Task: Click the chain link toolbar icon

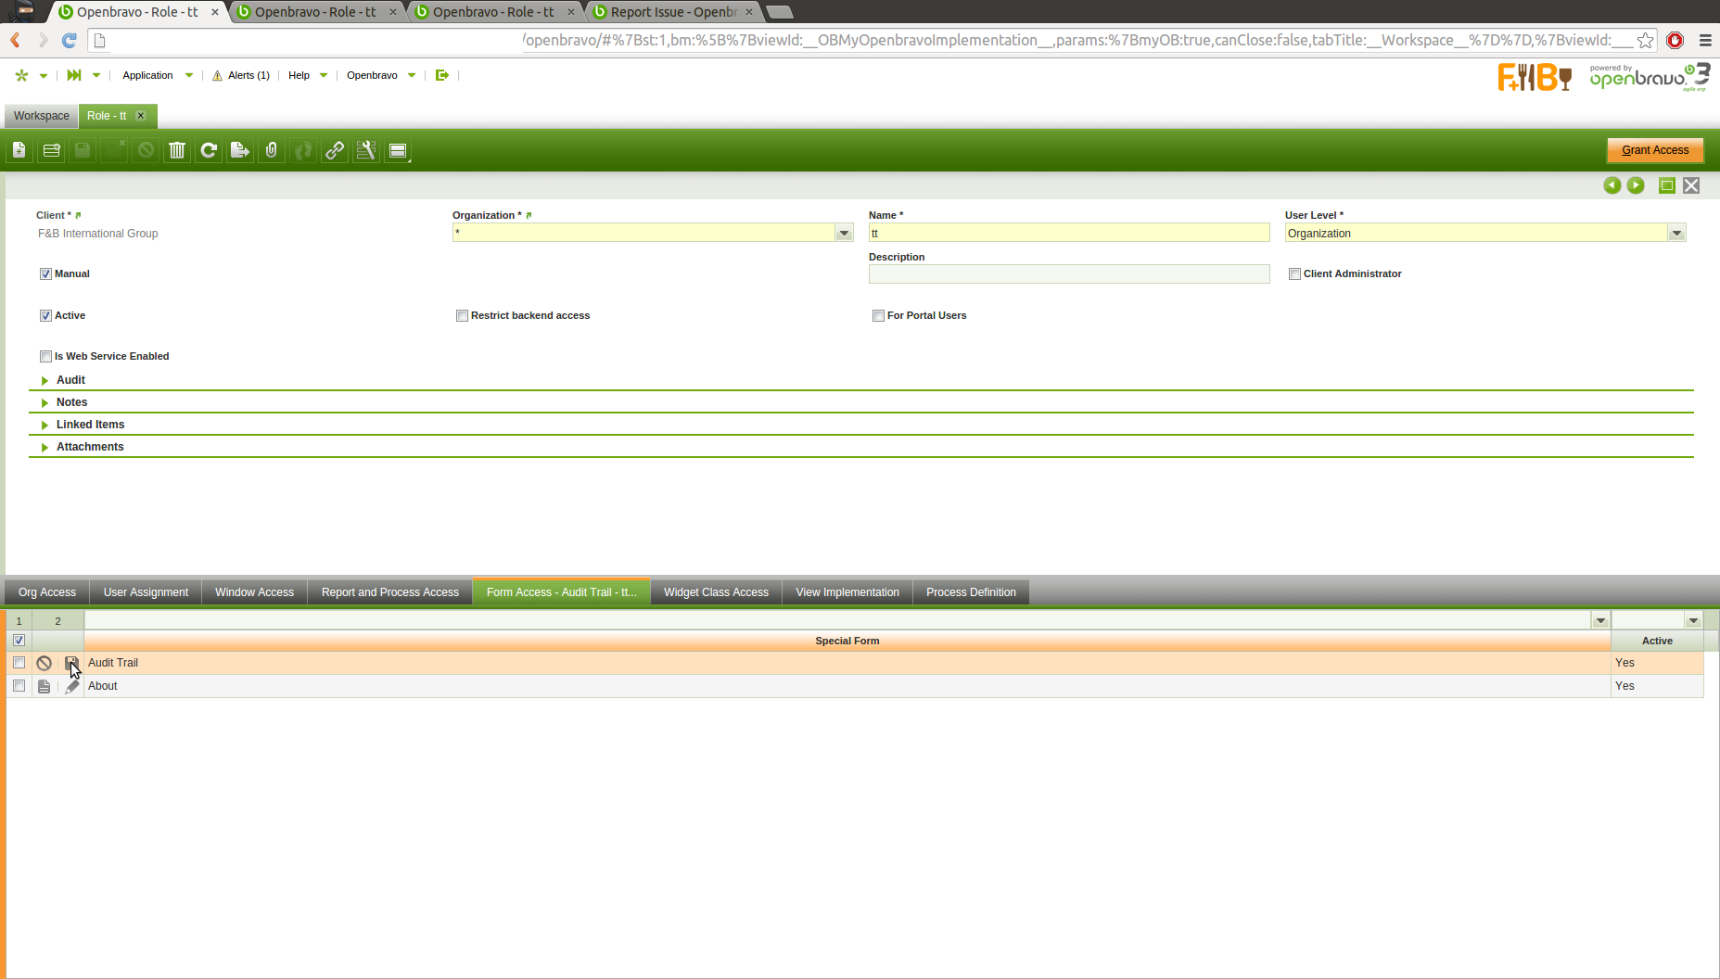Action: point(335,150)
